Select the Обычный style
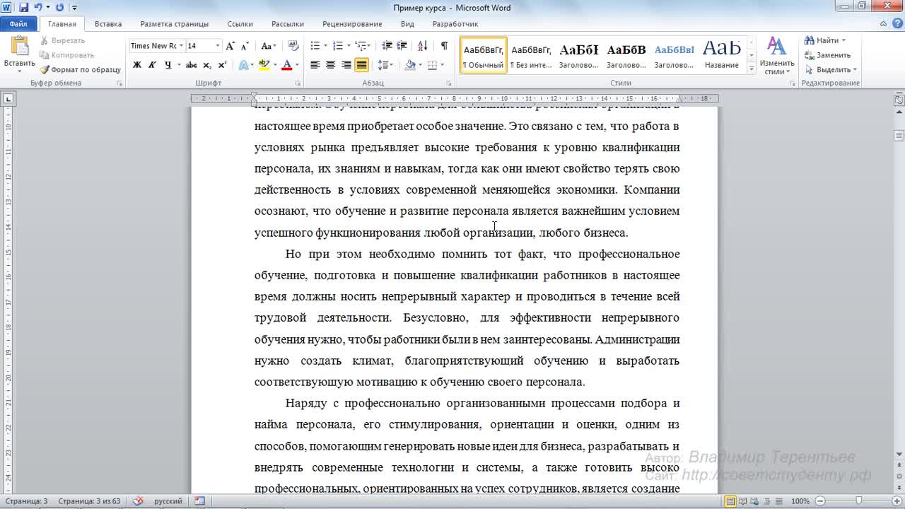Viewport: 905px width, 509px height. pyautogui.click(x=484, y=56)
